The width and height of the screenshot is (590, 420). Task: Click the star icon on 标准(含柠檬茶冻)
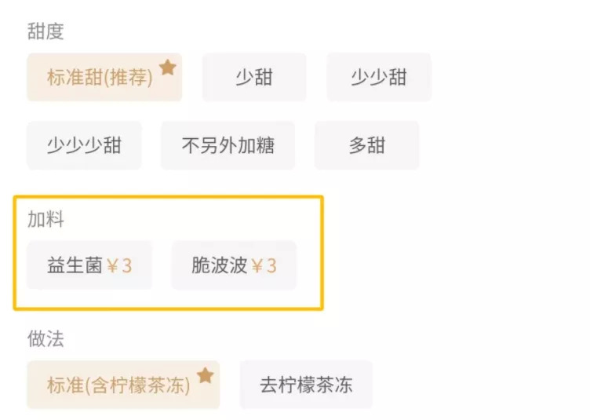tap(205, 375)
